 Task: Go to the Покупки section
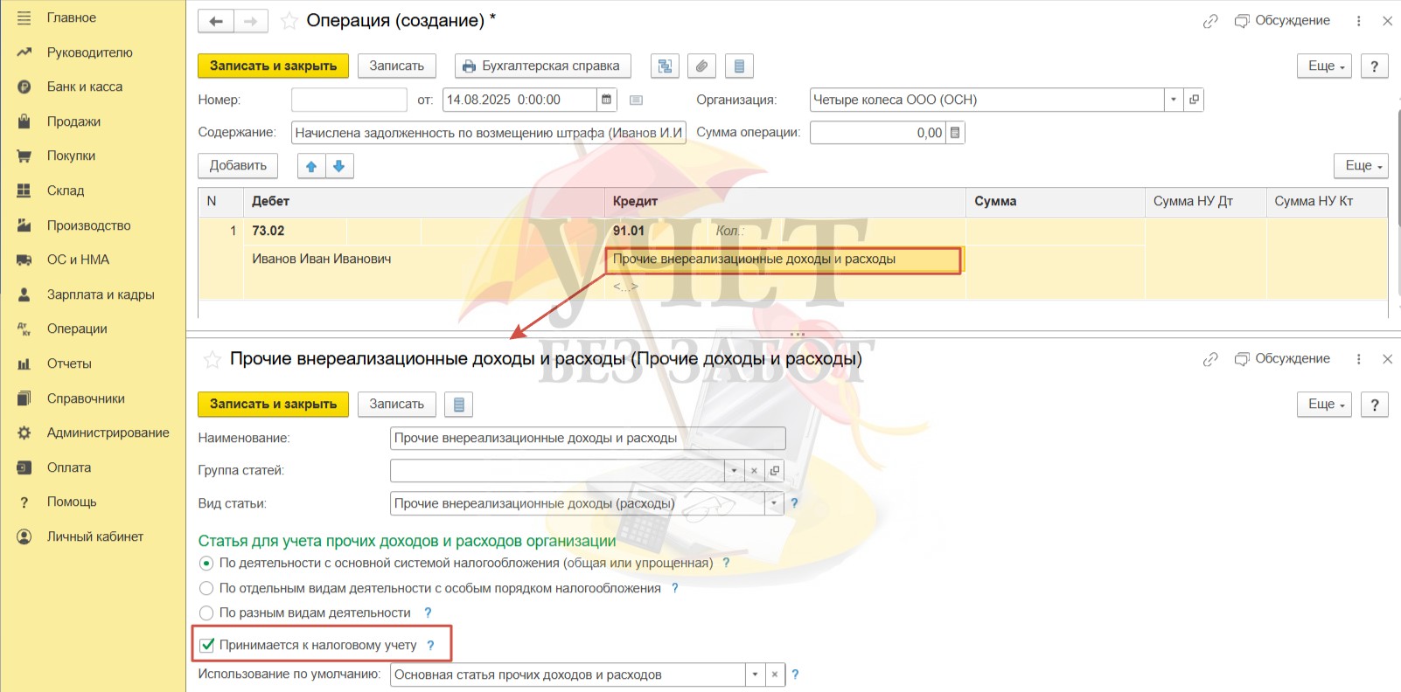click(x=71, y=156)
